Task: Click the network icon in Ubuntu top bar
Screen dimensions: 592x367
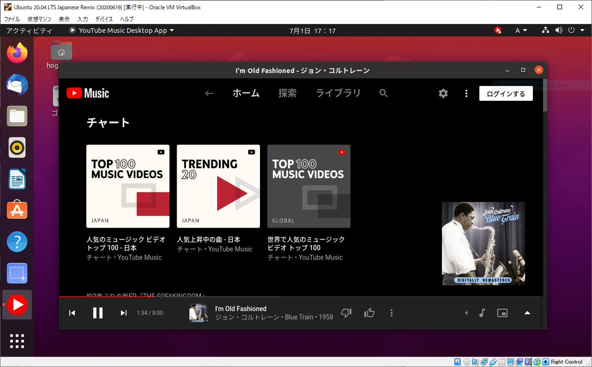Action: point(546,31)
